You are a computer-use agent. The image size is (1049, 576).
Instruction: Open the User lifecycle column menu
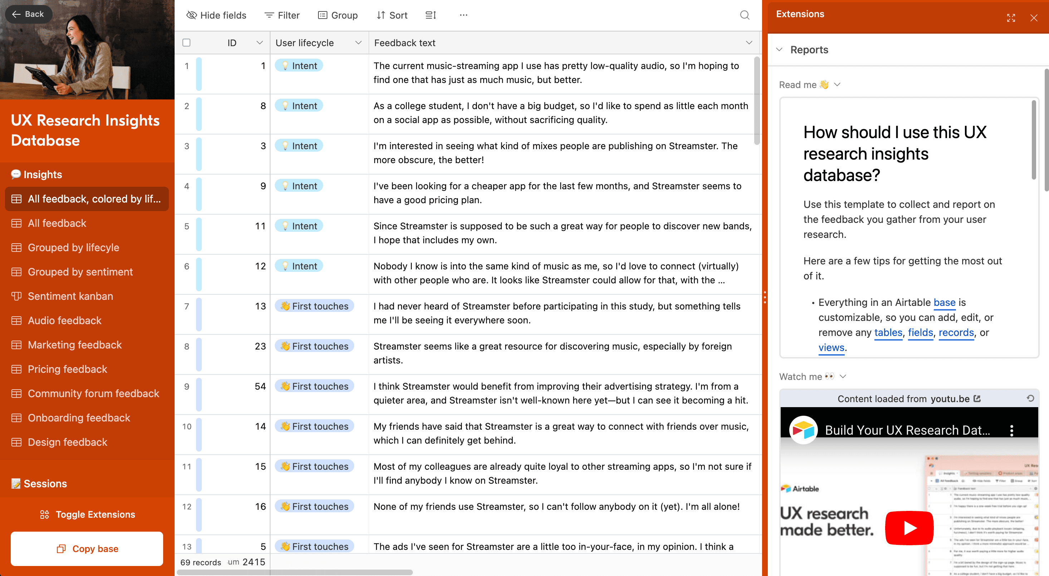pos(358,42)
